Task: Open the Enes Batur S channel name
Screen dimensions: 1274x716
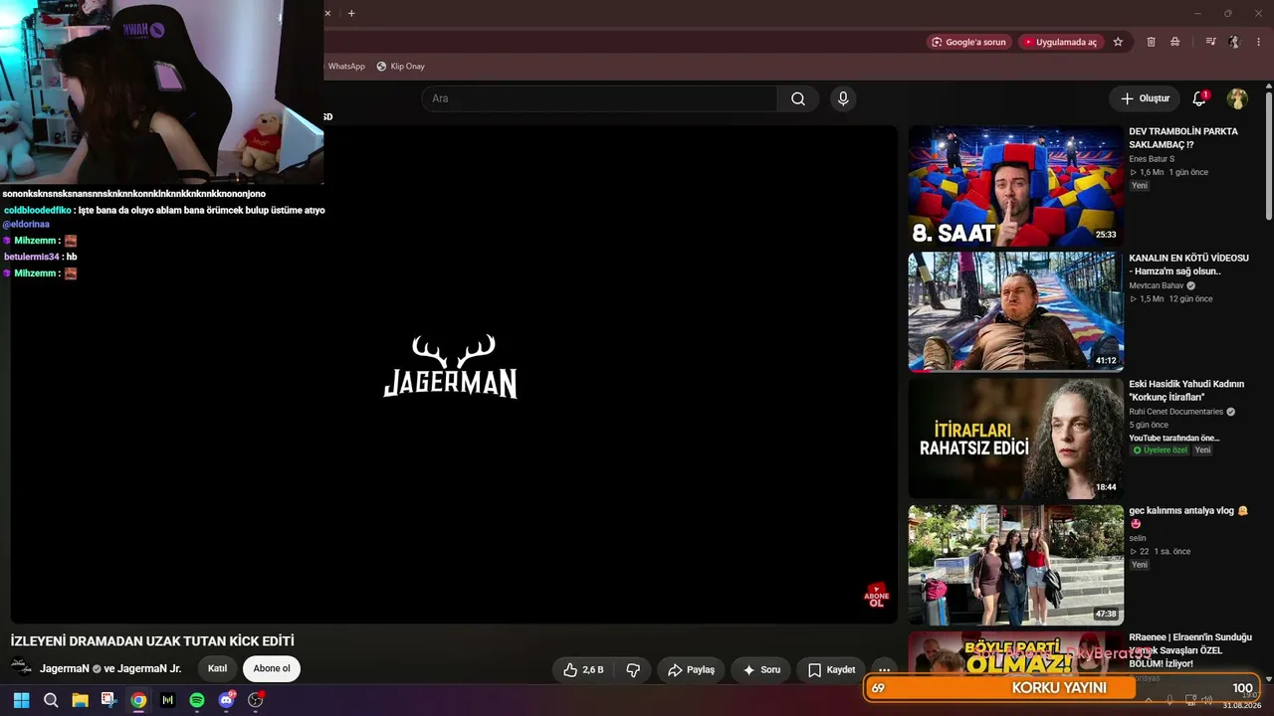Action: [1152, 159]
